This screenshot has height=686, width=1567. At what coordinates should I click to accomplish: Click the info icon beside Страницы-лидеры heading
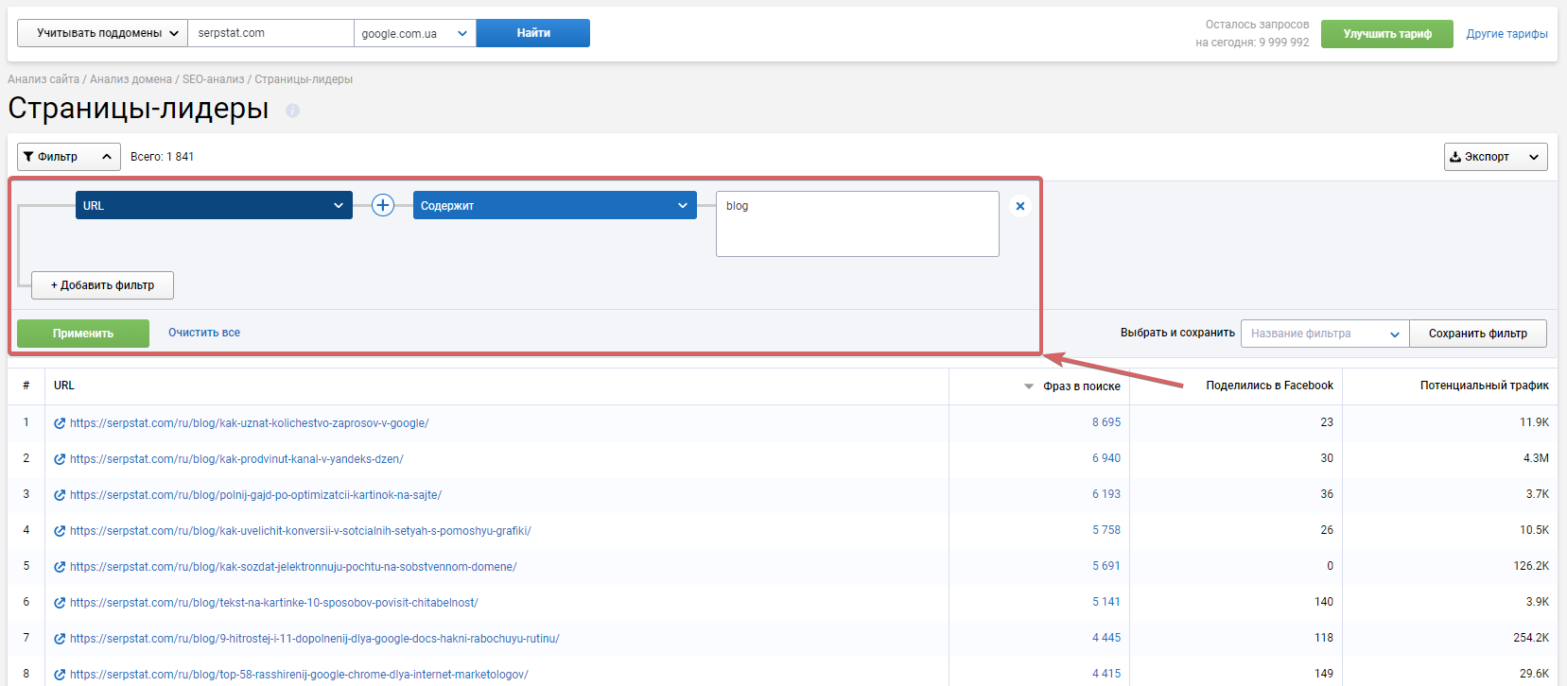pyautogui.click(x=292, y=111)
